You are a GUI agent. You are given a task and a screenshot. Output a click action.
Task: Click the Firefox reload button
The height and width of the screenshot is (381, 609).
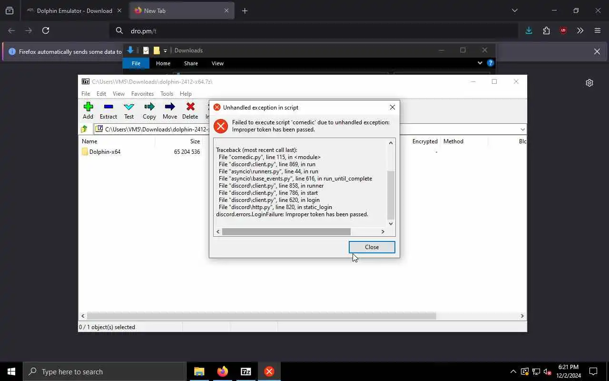(46, 30)
